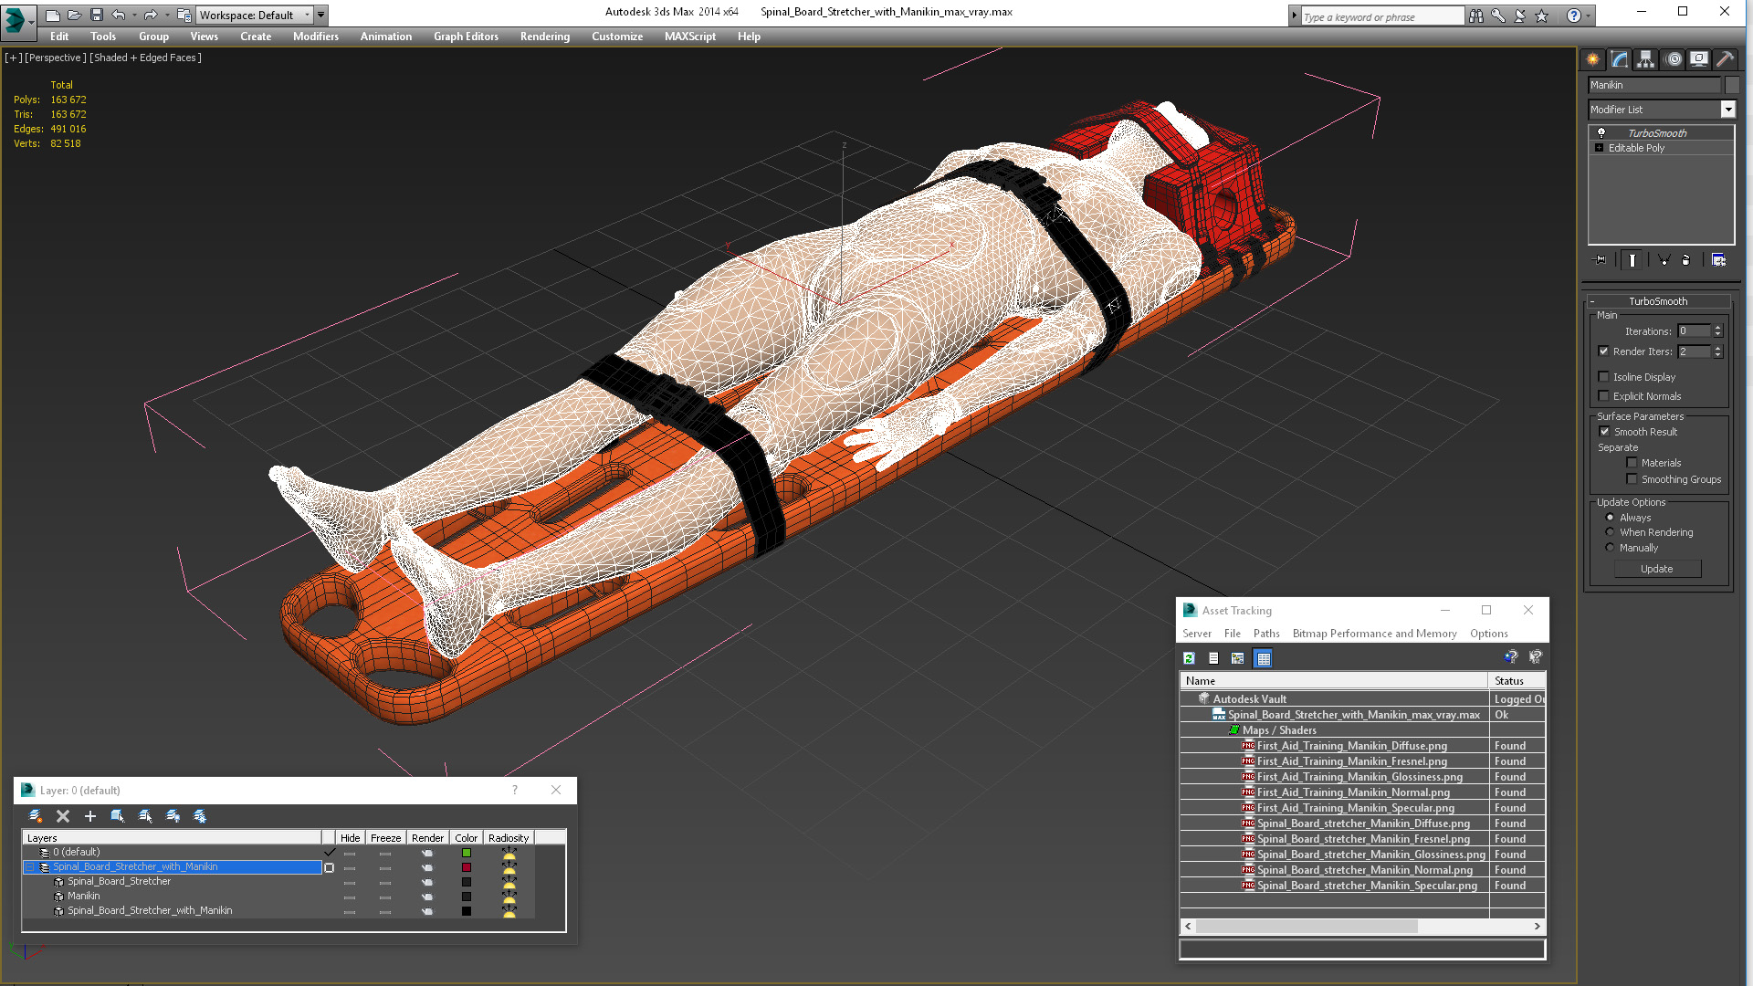This screenshot has height=986, width=1753.
Task: Enable Isoline Display checkbox
Action: pyautogui.click(x=1604, y=377)
